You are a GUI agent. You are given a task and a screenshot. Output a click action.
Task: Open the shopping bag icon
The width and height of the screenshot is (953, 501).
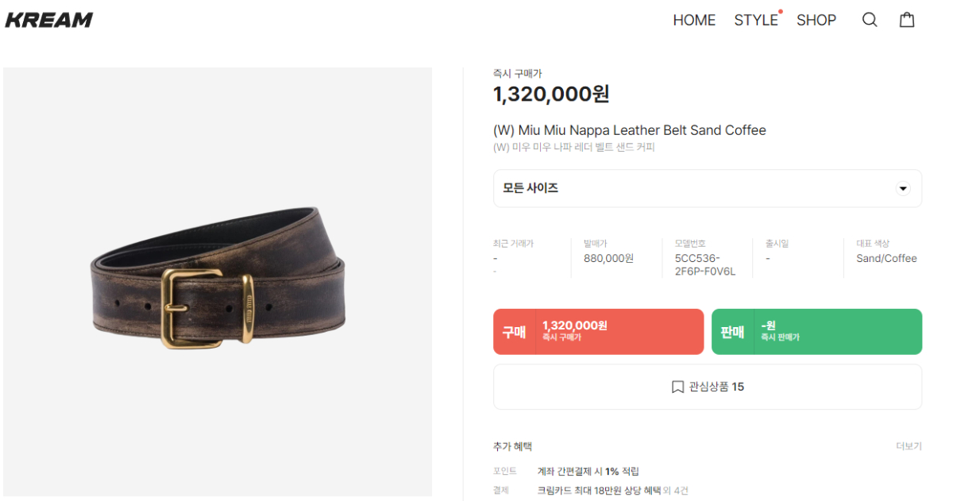tap(907, 20)
